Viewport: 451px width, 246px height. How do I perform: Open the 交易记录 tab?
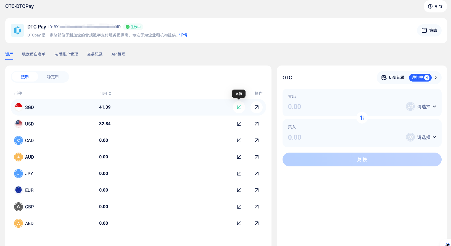click(95, 54)
